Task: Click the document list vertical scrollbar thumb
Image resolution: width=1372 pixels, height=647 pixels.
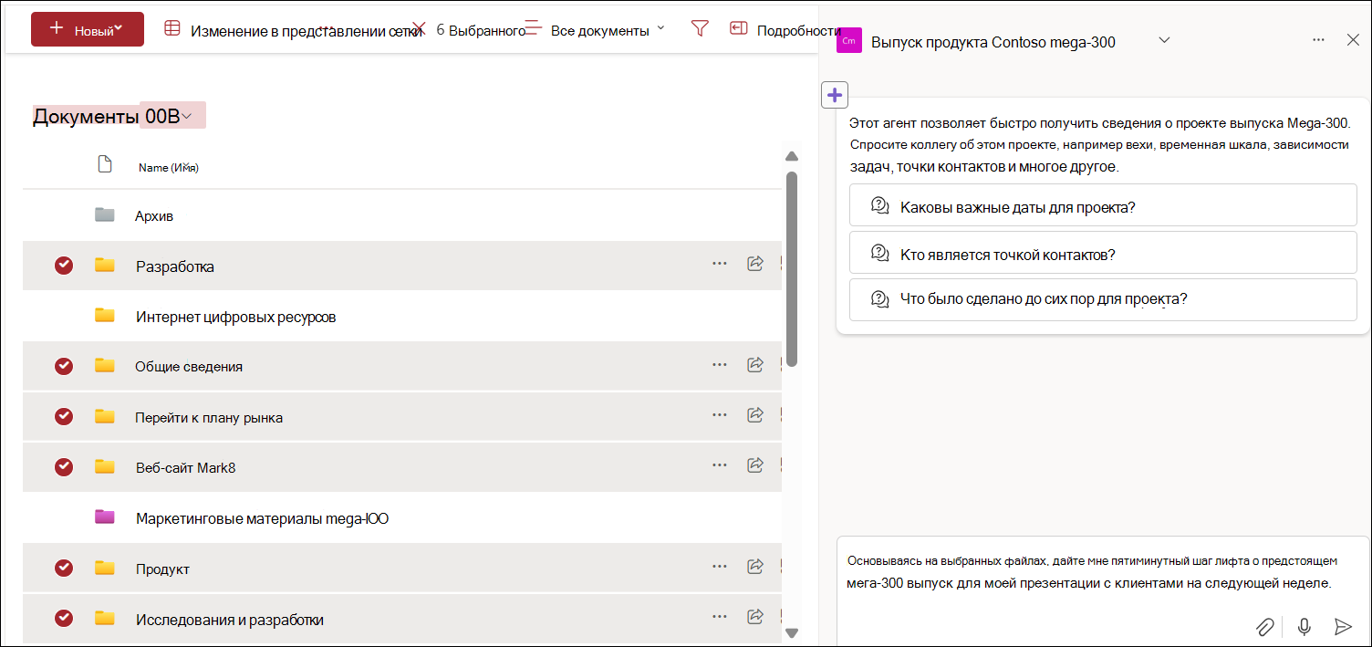Action: (x=792, y=269)
